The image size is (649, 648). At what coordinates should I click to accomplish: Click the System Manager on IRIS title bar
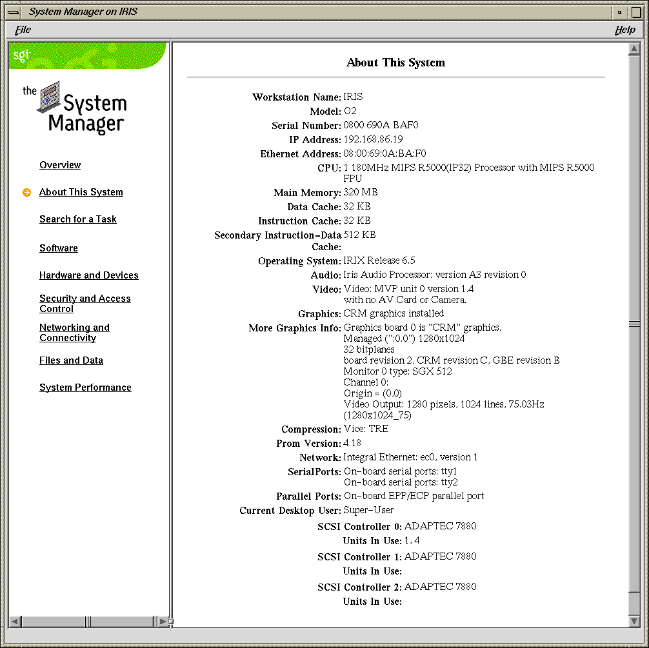(x=316, y=12)
